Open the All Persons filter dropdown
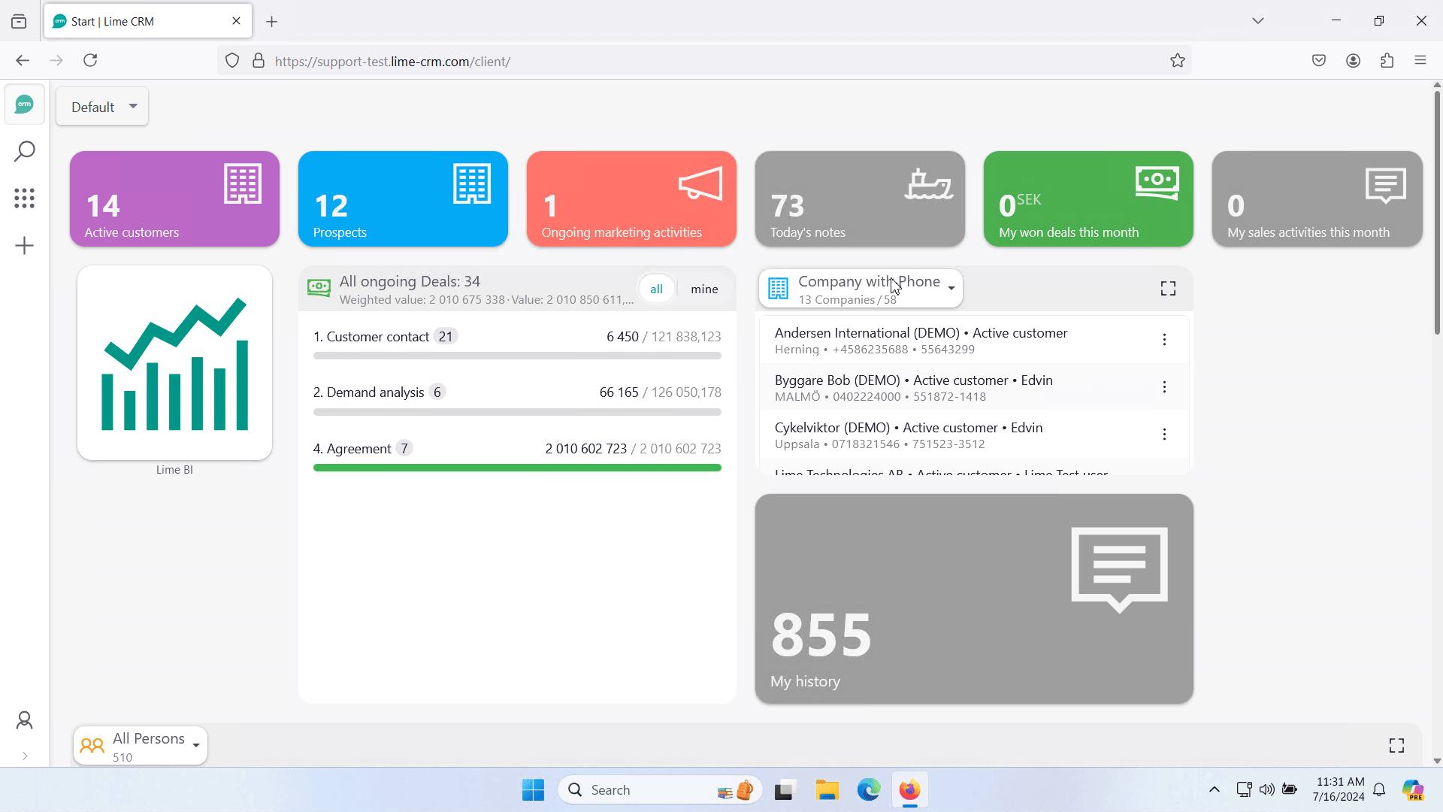The width and height of the screenshot is (1443, 812). coord(141,746)
